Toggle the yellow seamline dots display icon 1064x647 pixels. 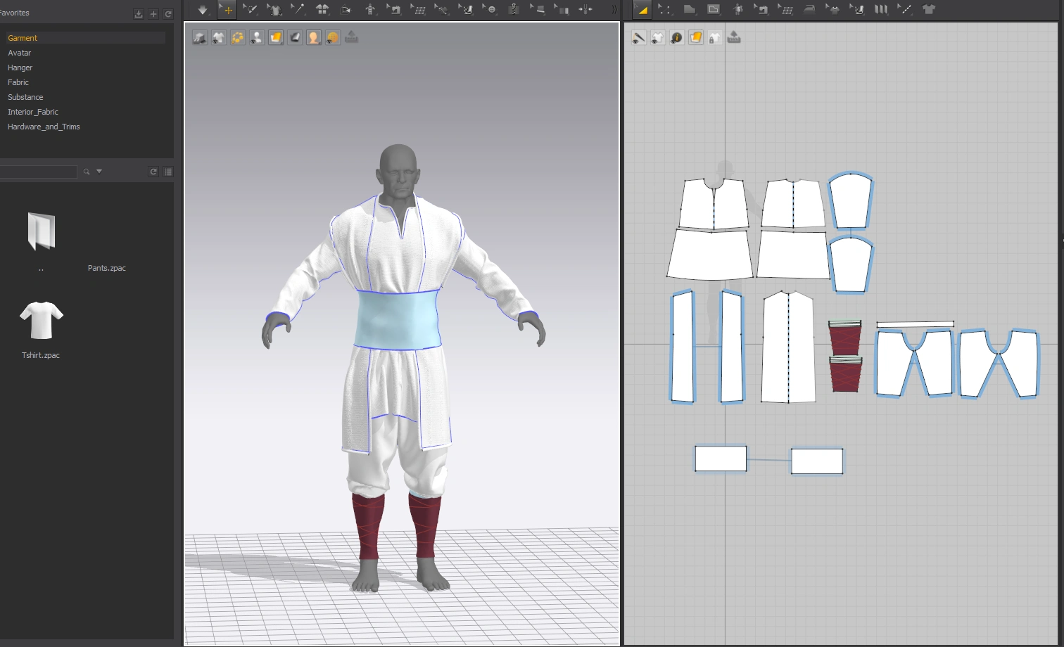238,37
